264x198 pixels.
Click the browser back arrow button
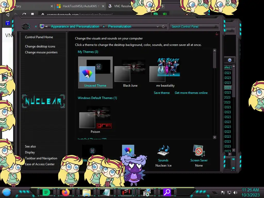pos(8,15)
